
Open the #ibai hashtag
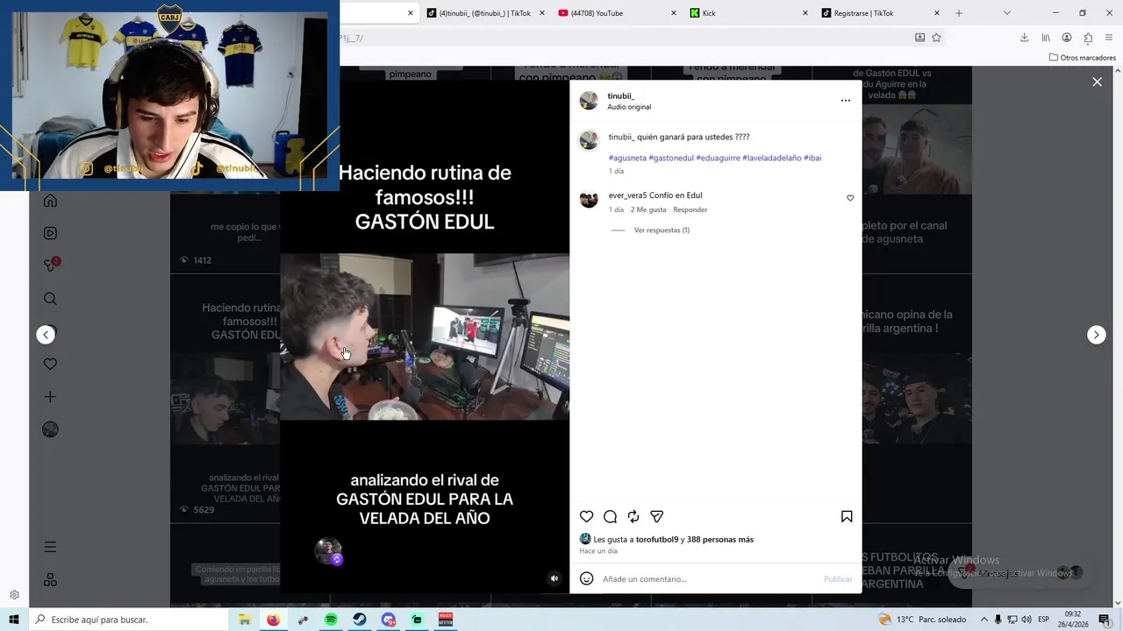[812, 158]
